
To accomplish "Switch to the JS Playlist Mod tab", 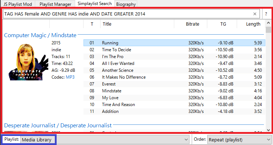I will coord(18,4).
